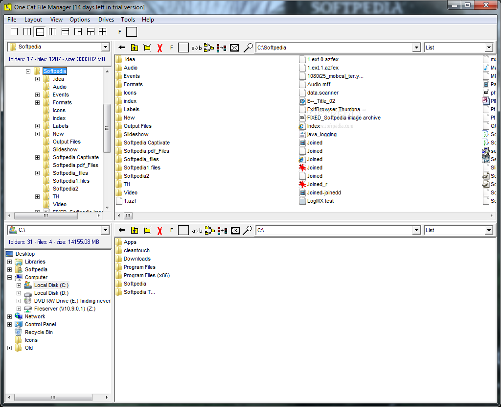Click the back arrow in the lower C:\ pane
This screenshot has width=501, height=407.
coord(122,230)
